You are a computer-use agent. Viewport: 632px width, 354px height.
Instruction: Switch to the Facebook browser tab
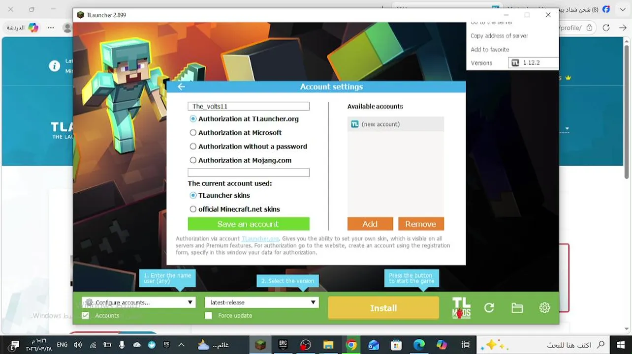pyautogui.click(x=584, y=9)
